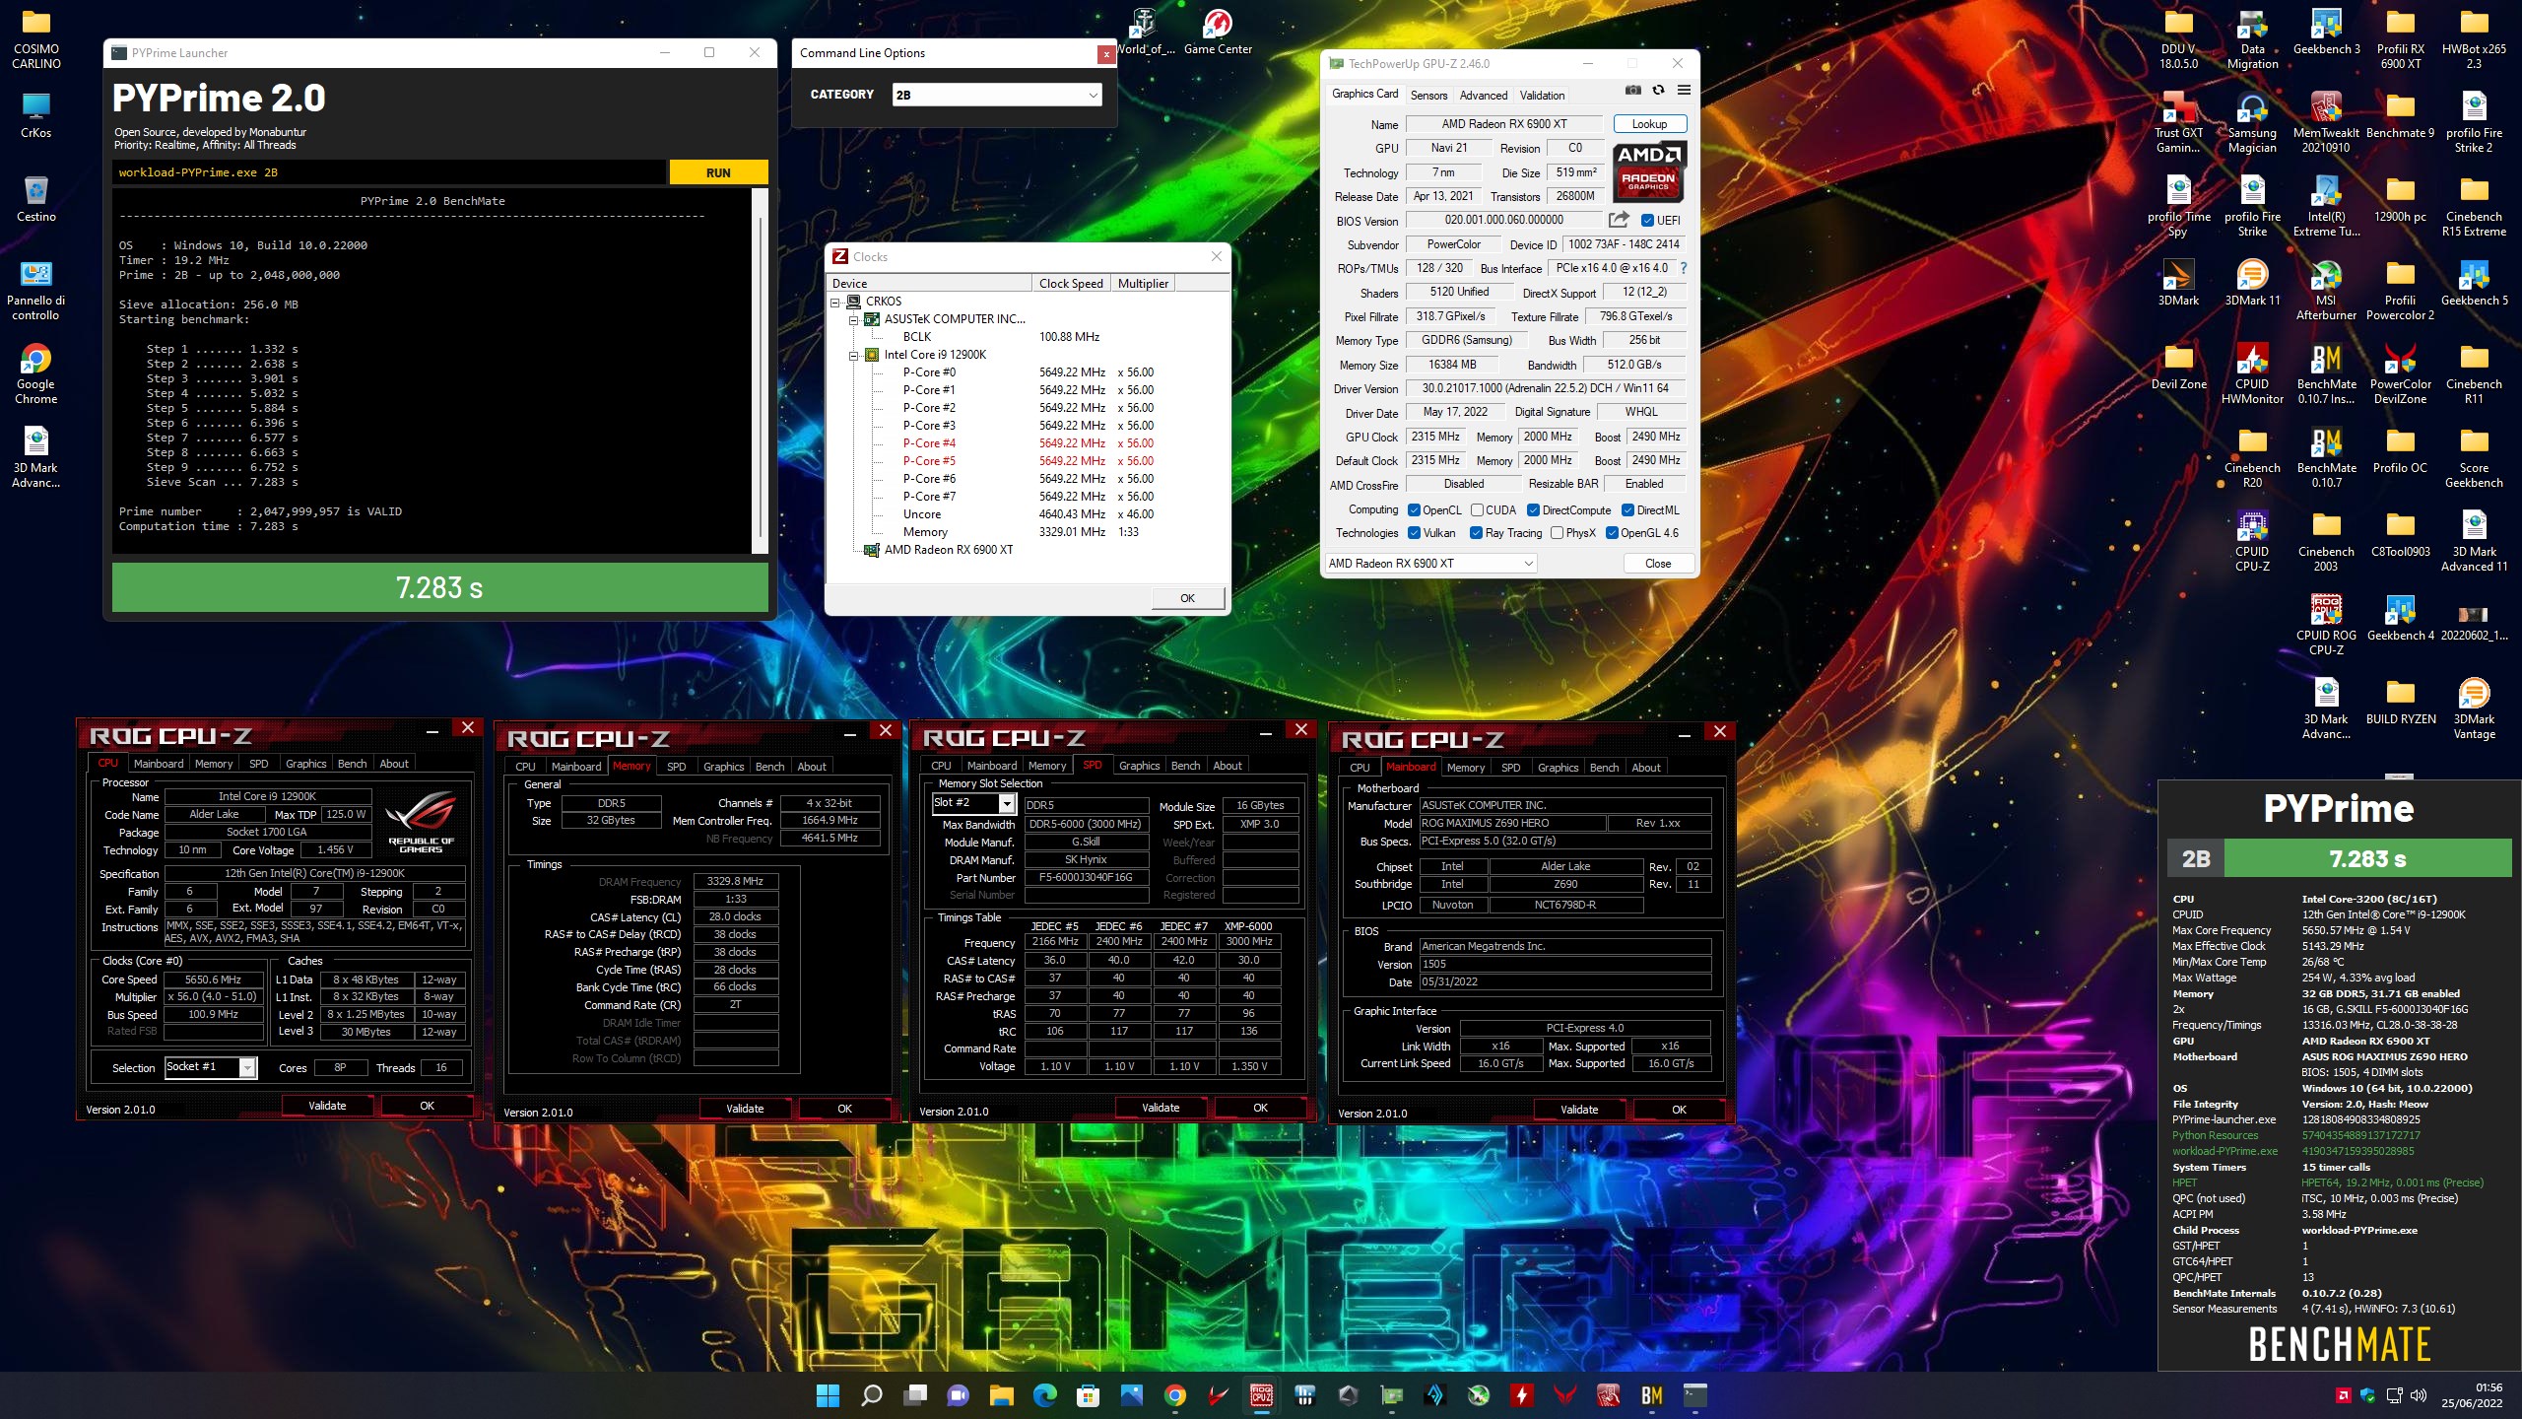Open Mainboard tab in first CPU-Z window
This screenshot has height=1419, width=2522.
point(159,764)
